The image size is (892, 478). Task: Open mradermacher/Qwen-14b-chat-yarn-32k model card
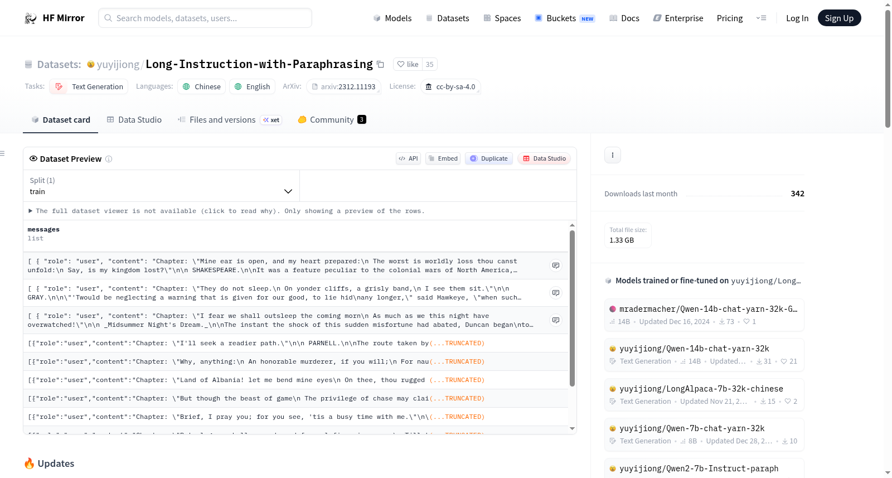tap(704, 315)
